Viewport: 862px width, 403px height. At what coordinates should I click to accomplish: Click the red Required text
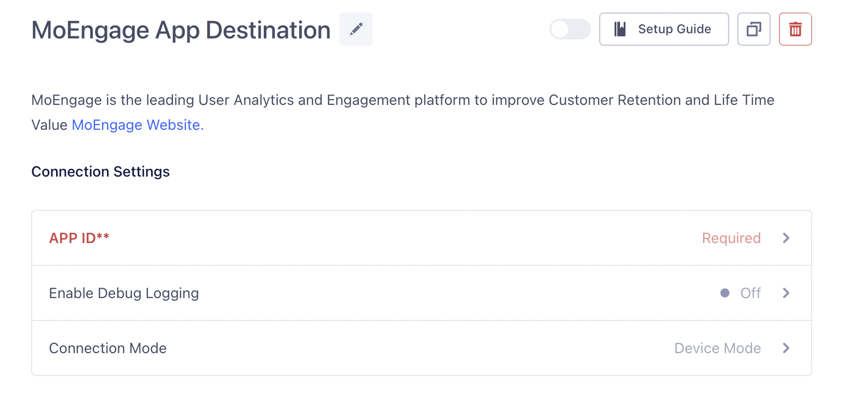click(x=731, y=238)
